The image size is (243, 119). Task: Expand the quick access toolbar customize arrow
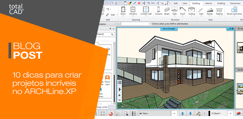click(170, 3)
